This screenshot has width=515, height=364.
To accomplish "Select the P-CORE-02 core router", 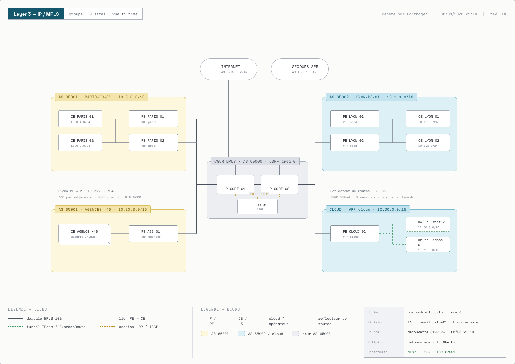I will 280,185.
